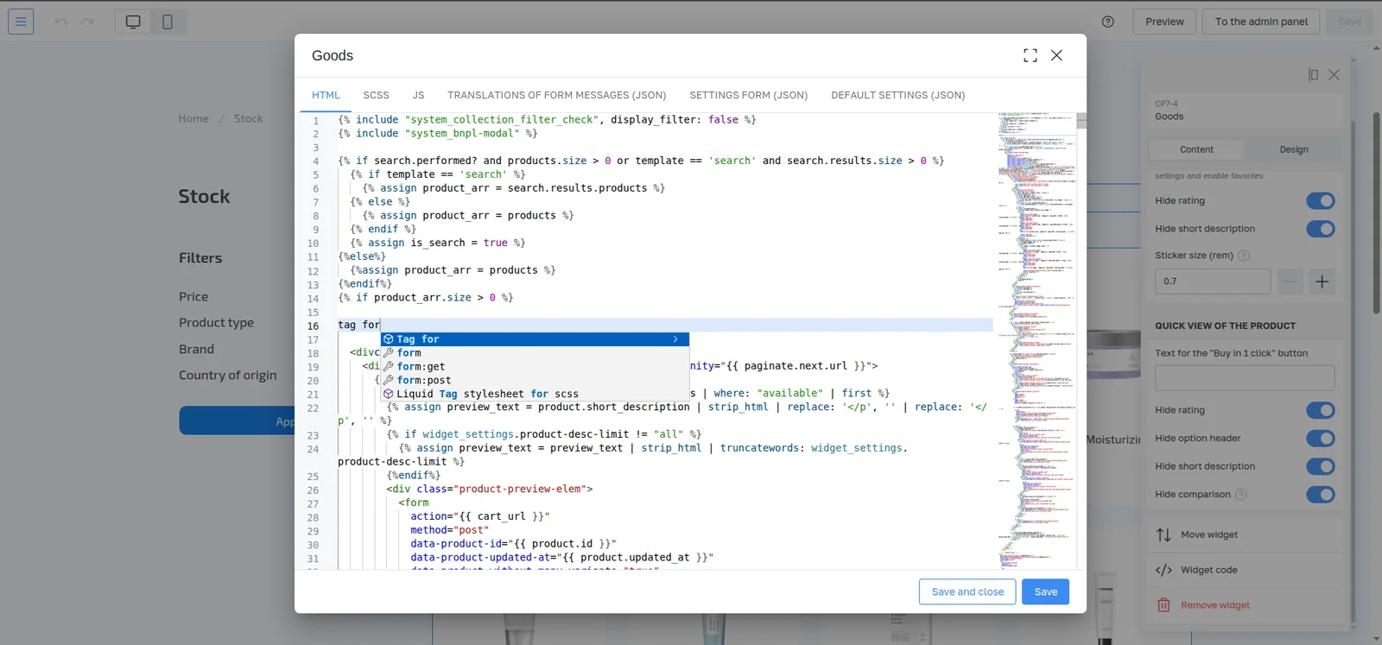Screen dimensions: 1382x645
Task: Click the Hide comparison help icon
Action: [x=1241, y=495]
